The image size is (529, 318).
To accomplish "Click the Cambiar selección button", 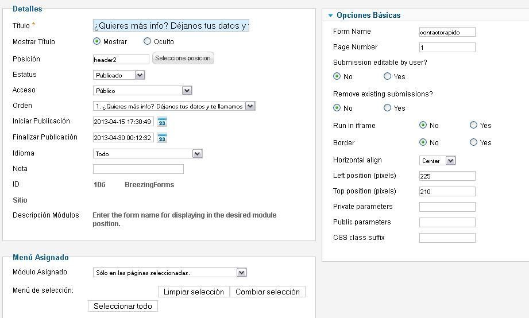I will tap(268, 292).
